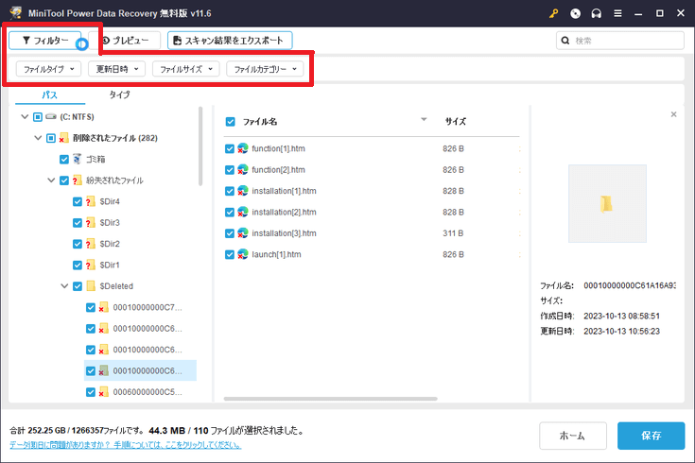Switch to the タイプ tab
Screen dimensions: 695x463
tap(120, 94)
